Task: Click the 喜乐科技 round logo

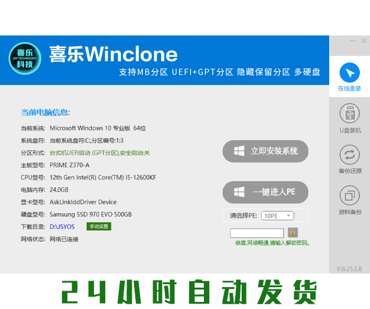Action: (25, 58)
